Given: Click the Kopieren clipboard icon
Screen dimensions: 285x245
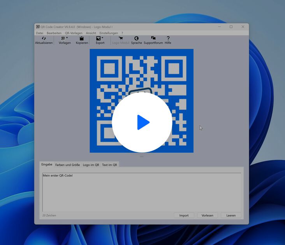Looking at the screenshot, I should point(82,38).
